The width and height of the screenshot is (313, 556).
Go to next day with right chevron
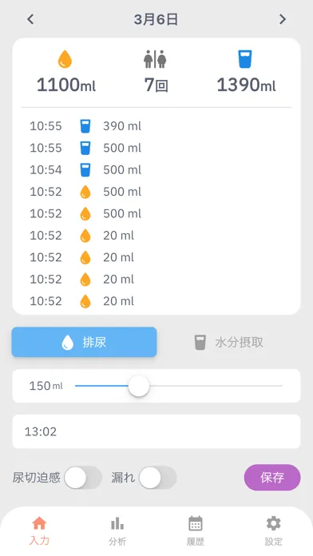pos(282,19)
